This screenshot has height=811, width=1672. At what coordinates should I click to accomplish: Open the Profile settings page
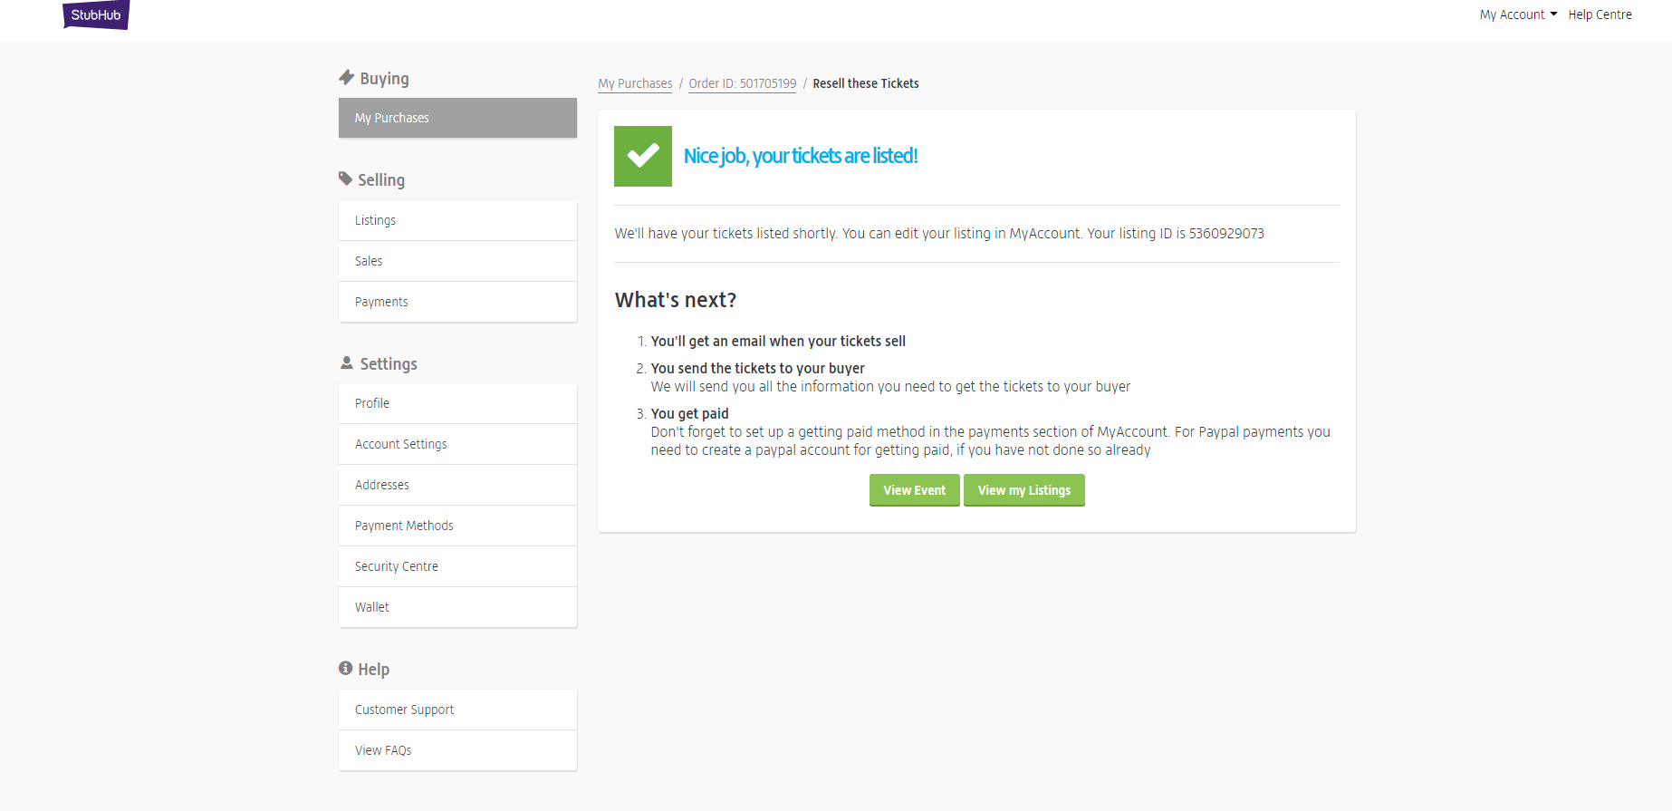(x=457, y=403)
